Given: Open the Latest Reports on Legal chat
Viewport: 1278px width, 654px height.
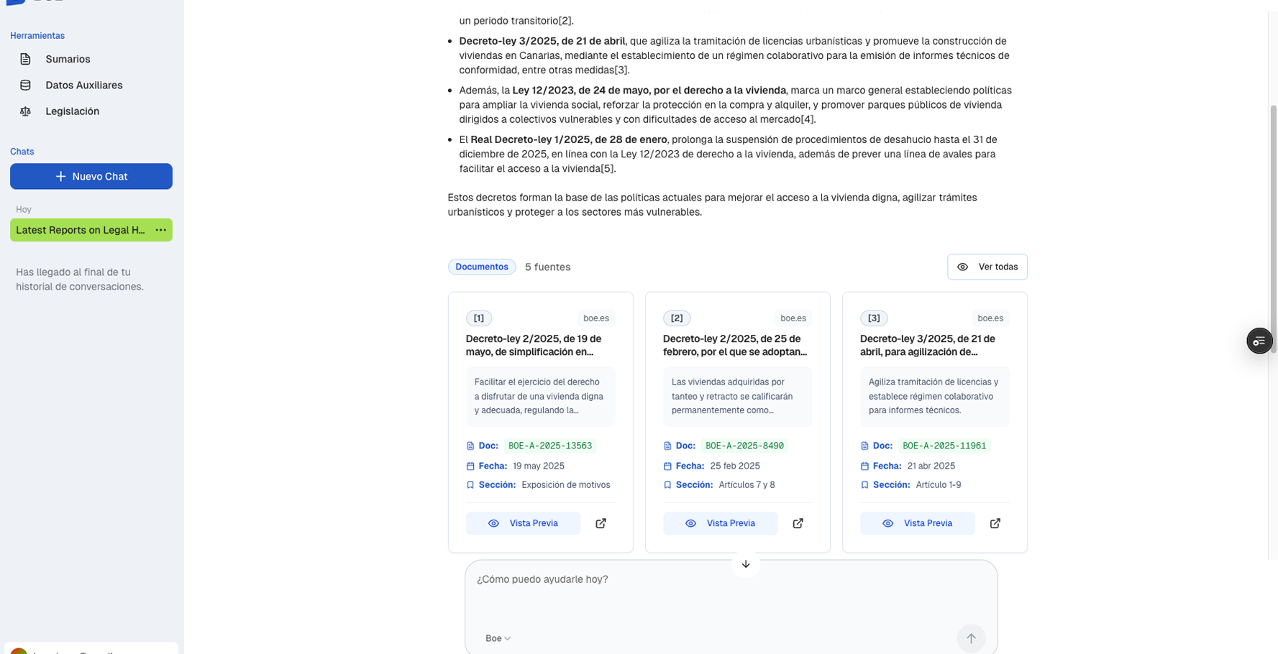Looking at the screenshot, I should [x=81, y=230].
